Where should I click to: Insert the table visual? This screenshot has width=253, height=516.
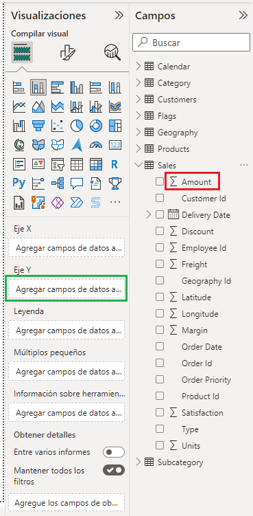pyautogui.click(x=77, y=164)
